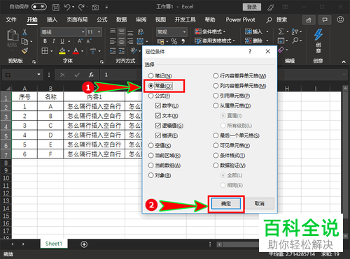Open the fill color dropdown arrow
Viewport: 350px width, 259px height.
pyautogui.click(x=69, y=51)
